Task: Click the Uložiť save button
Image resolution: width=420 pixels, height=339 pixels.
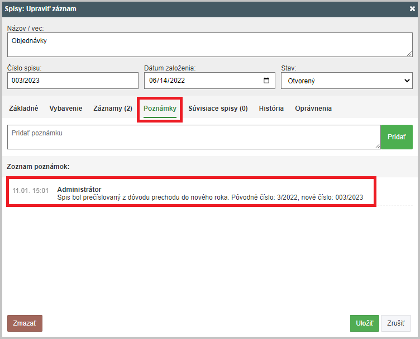Action: point(365,323)
